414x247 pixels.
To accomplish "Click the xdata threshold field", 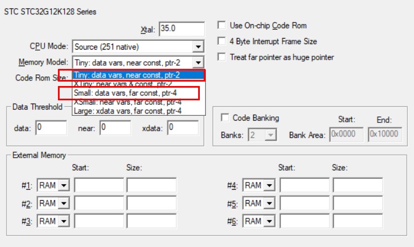I will 183,128.
